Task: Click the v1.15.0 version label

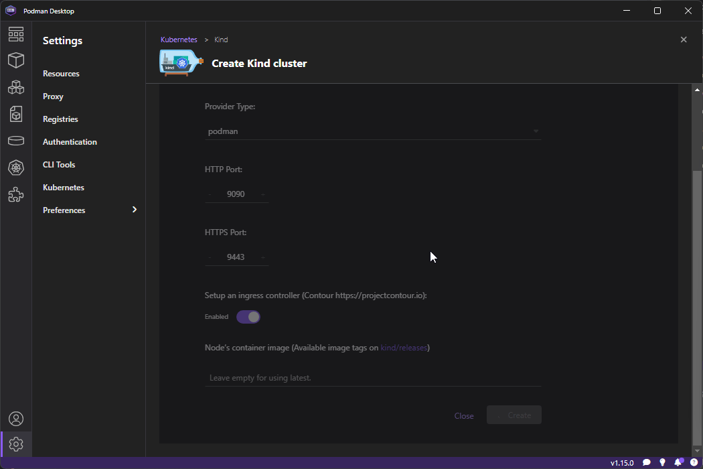Action: (x=622, y=463)
